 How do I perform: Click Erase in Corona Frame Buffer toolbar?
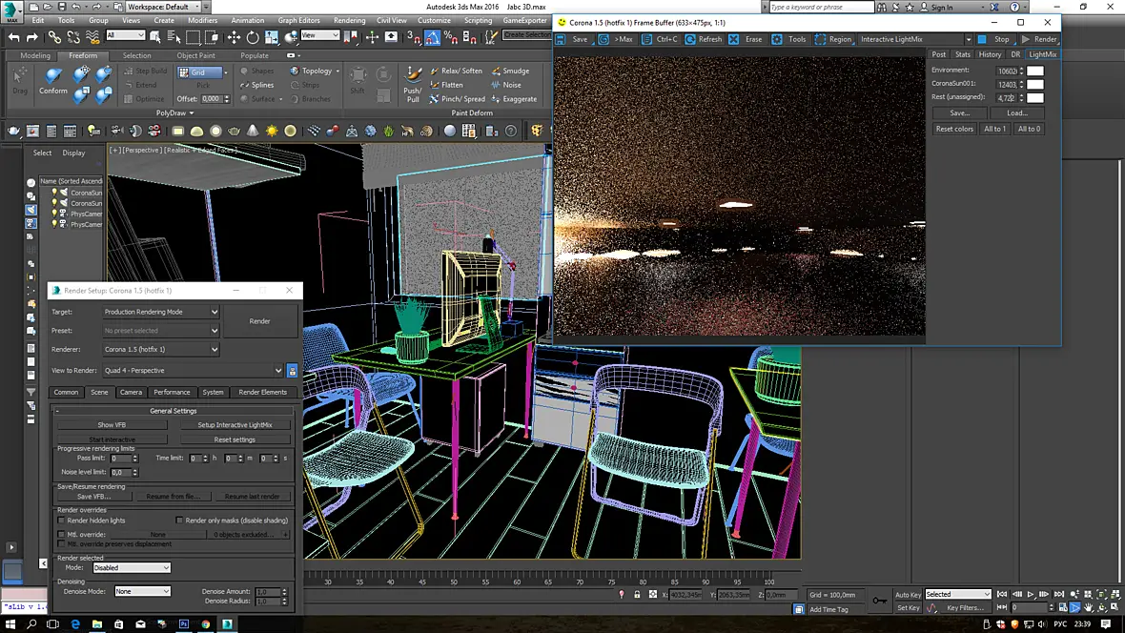coord(747,39)
